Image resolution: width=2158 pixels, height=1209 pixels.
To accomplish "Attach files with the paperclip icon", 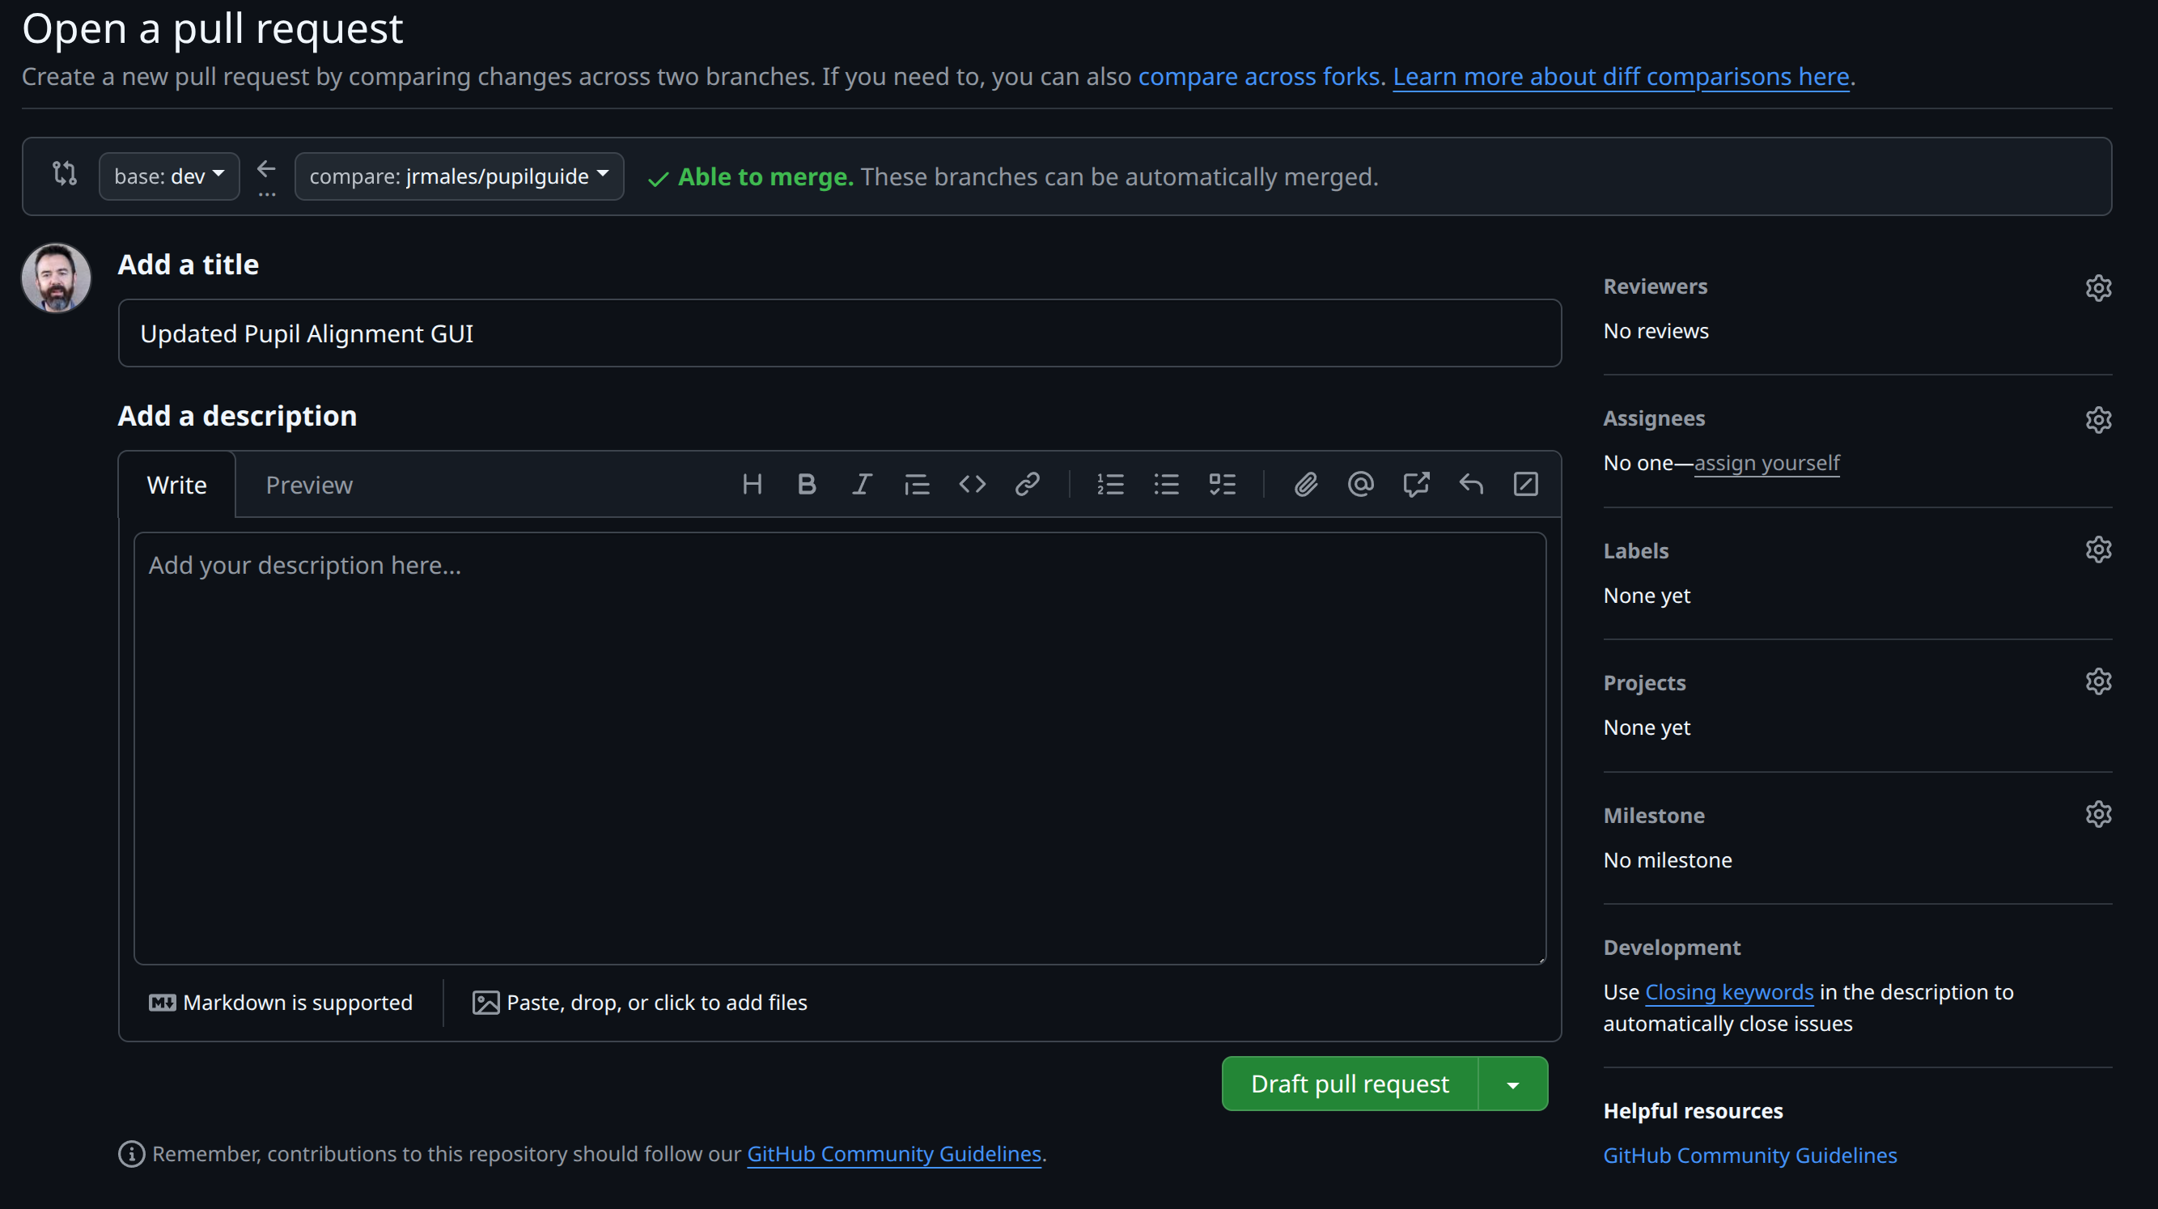I will pos(1305,484).
